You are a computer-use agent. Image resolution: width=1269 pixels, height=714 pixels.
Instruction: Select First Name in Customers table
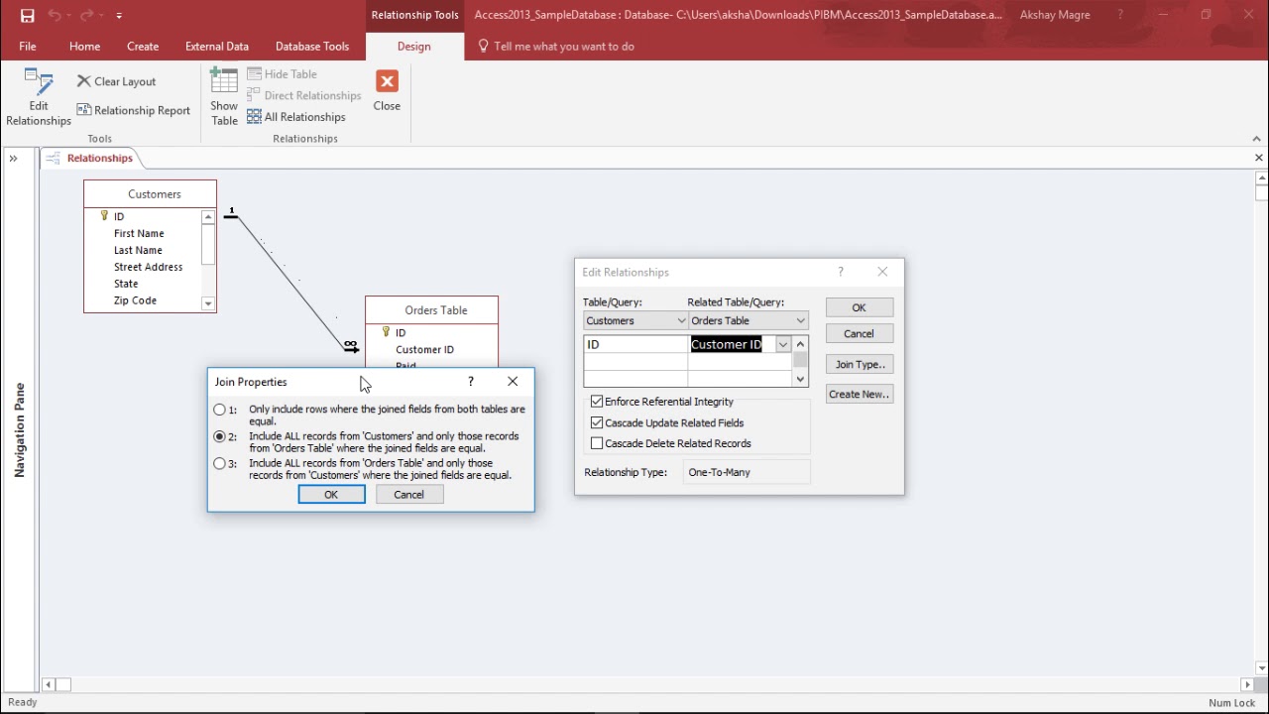pos(139,233)
